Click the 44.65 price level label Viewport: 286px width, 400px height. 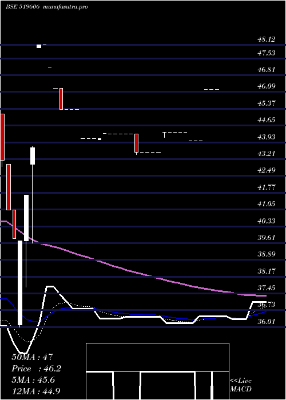pos(267,120)
